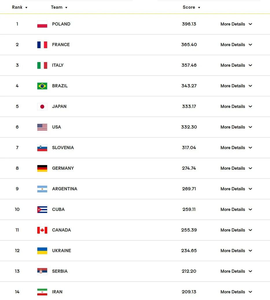
Task: Select Germany's score value 274.74
Action: 189,169
